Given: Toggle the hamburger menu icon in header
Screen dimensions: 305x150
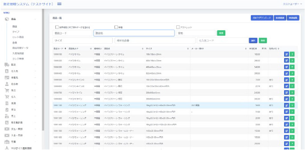Looking at the screenshot, I should pos(59,3).
